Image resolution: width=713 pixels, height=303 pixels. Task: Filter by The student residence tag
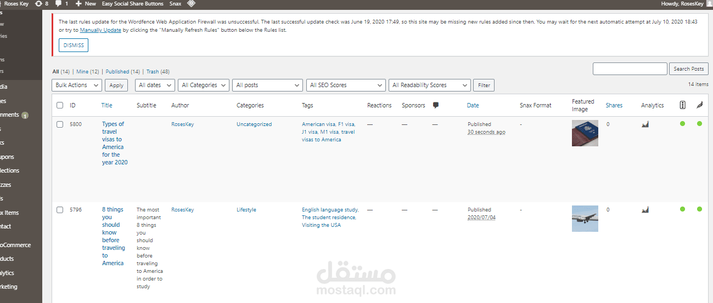329,218
